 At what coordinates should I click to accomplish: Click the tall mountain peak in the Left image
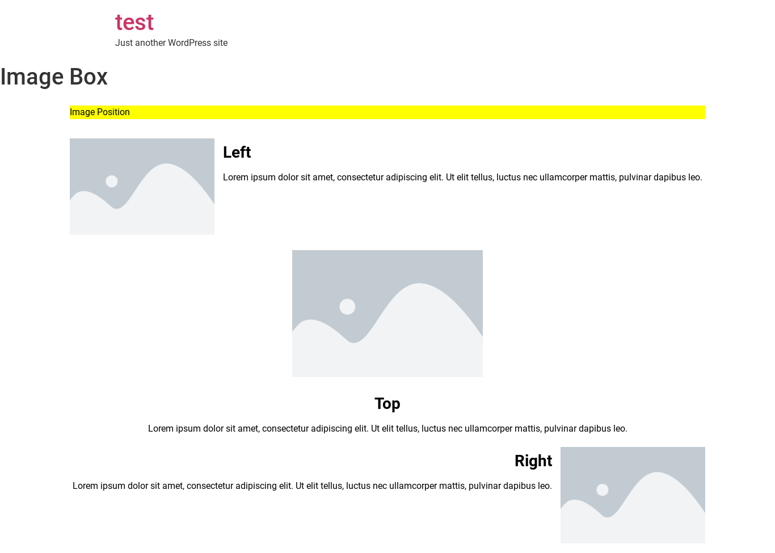tap(167, 176)
